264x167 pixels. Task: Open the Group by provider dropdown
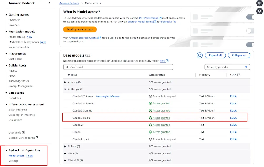tap(227, 67)
